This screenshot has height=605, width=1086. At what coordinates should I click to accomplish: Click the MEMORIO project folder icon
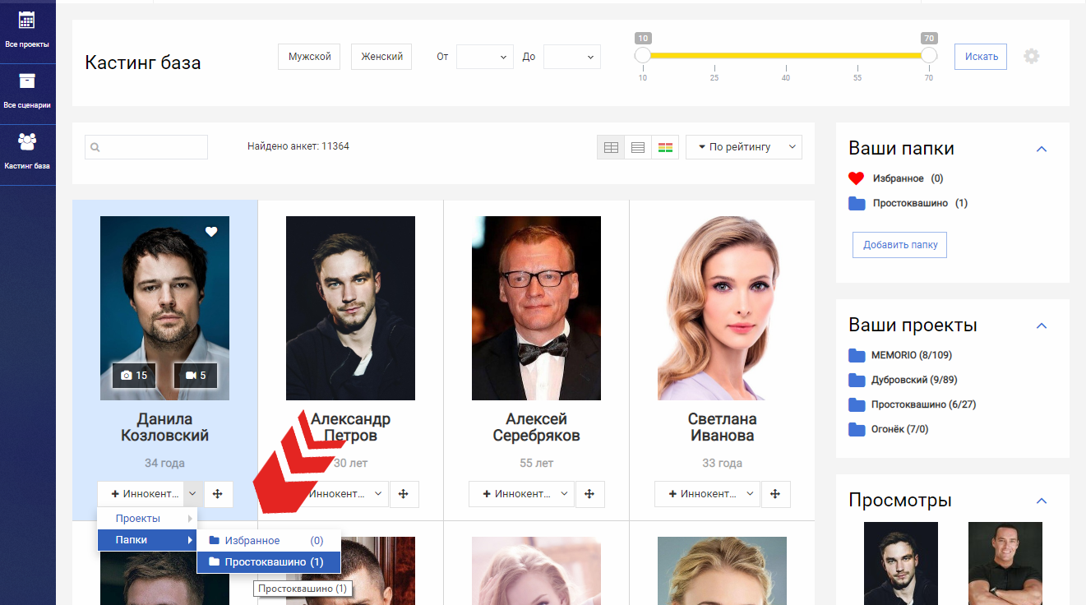[x=857, y=355]
